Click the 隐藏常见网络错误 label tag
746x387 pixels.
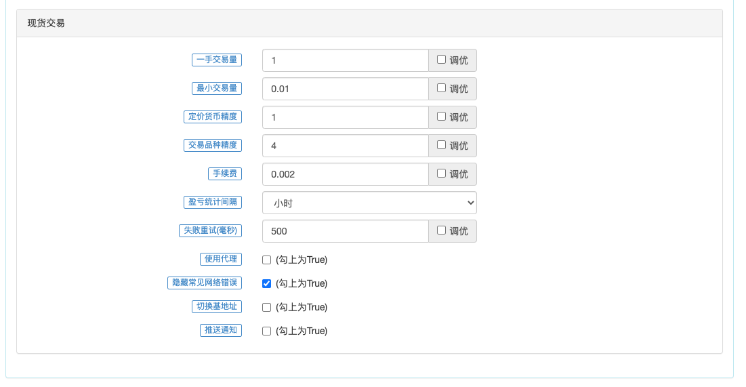click(205, 283)
